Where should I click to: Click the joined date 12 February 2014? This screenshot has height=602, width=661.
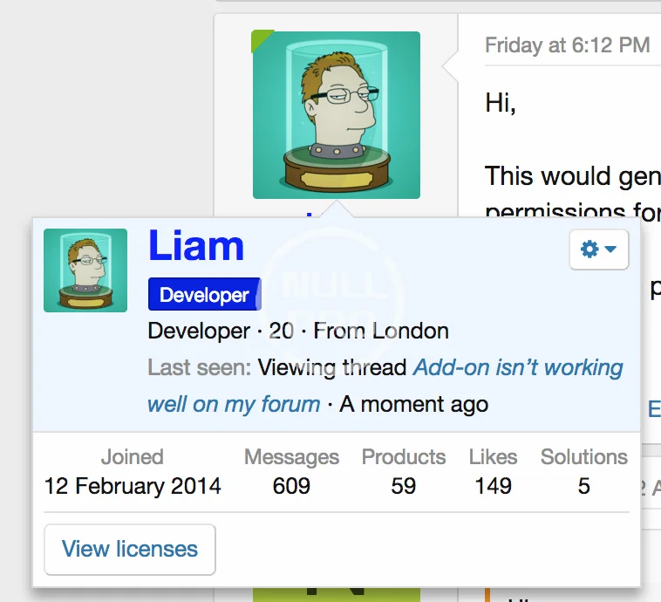pos(133,486)
